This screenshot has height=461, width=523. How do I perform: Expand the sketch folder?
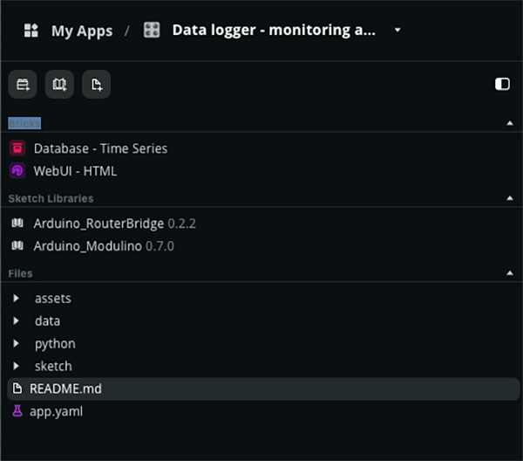pyautogui.click(x=16, y=366)
